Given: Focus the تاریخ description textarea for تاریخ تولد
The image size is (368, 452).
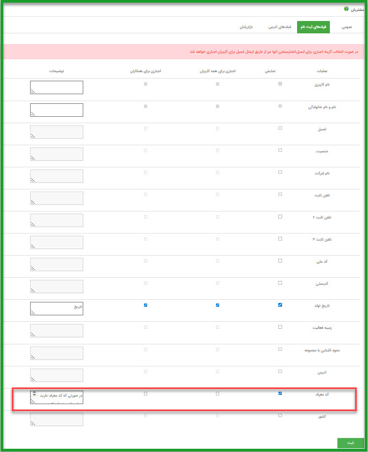Looking at the screenshot, I should 57,308.
